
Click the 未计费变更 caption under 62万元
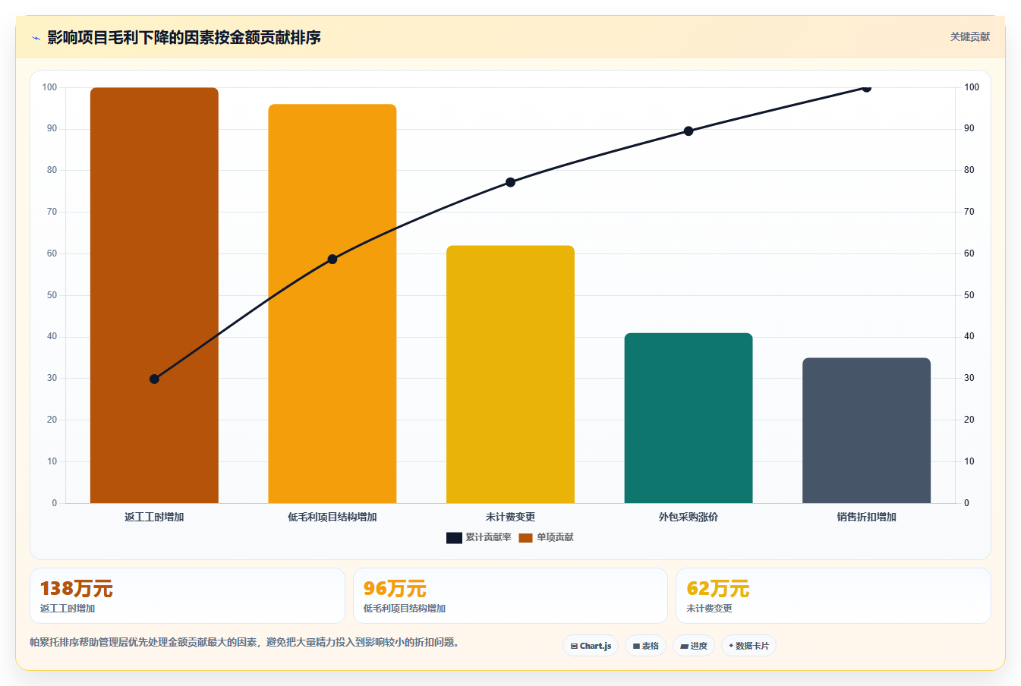coord(709,609)
